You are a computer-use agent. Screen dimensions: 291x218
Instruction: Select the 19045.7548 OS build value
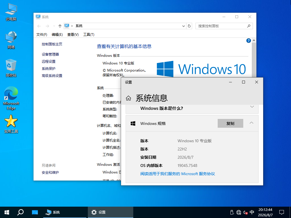pyautogui.click(x=187, y=165)
